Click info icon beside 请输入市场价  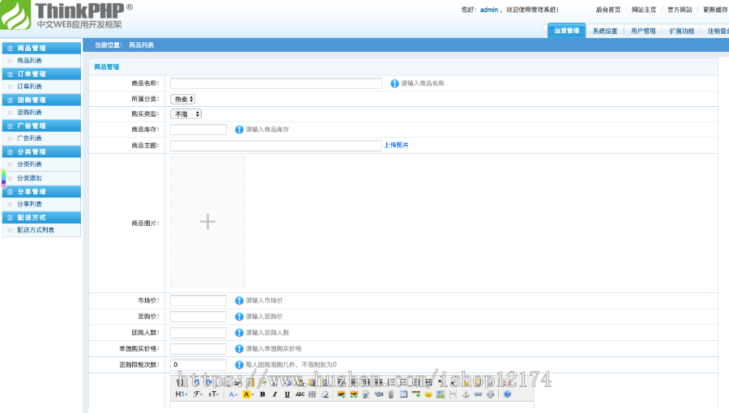[239, 300]
